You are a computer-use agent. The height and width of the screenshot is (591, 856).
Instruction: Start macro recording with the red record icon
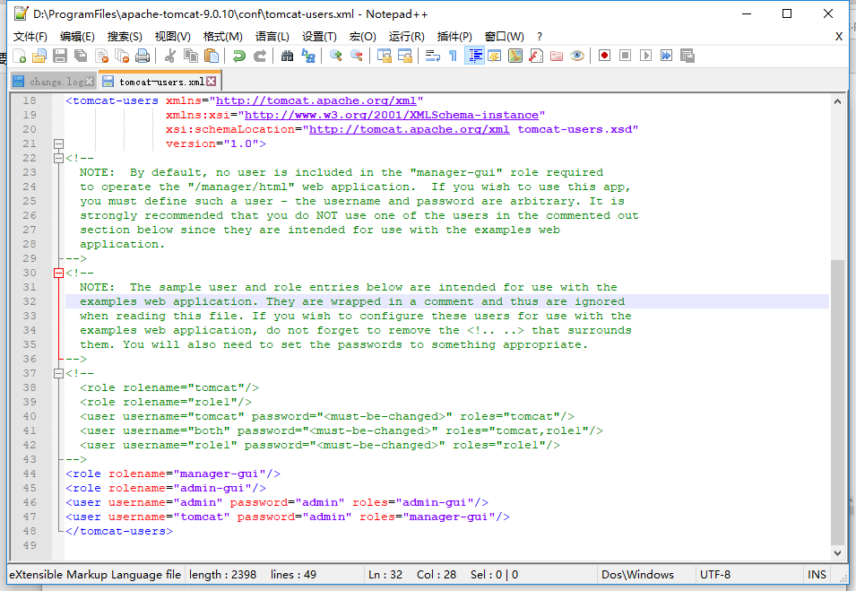604,56
